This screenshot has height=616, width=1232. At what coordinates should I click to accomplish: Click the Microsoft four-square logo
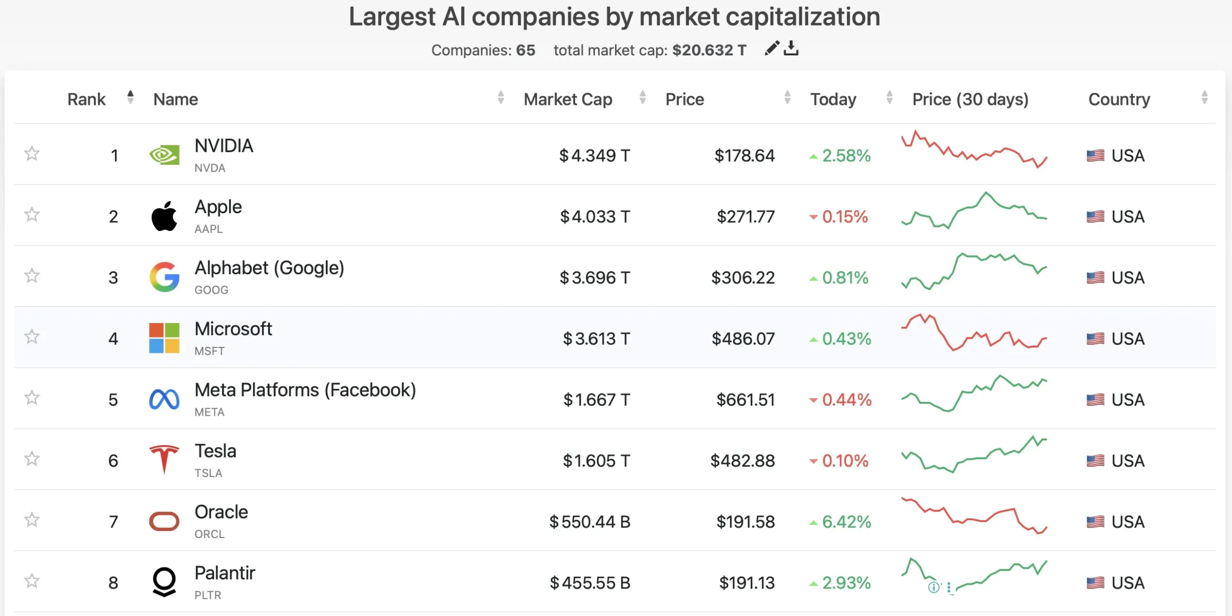pos(164,338)
